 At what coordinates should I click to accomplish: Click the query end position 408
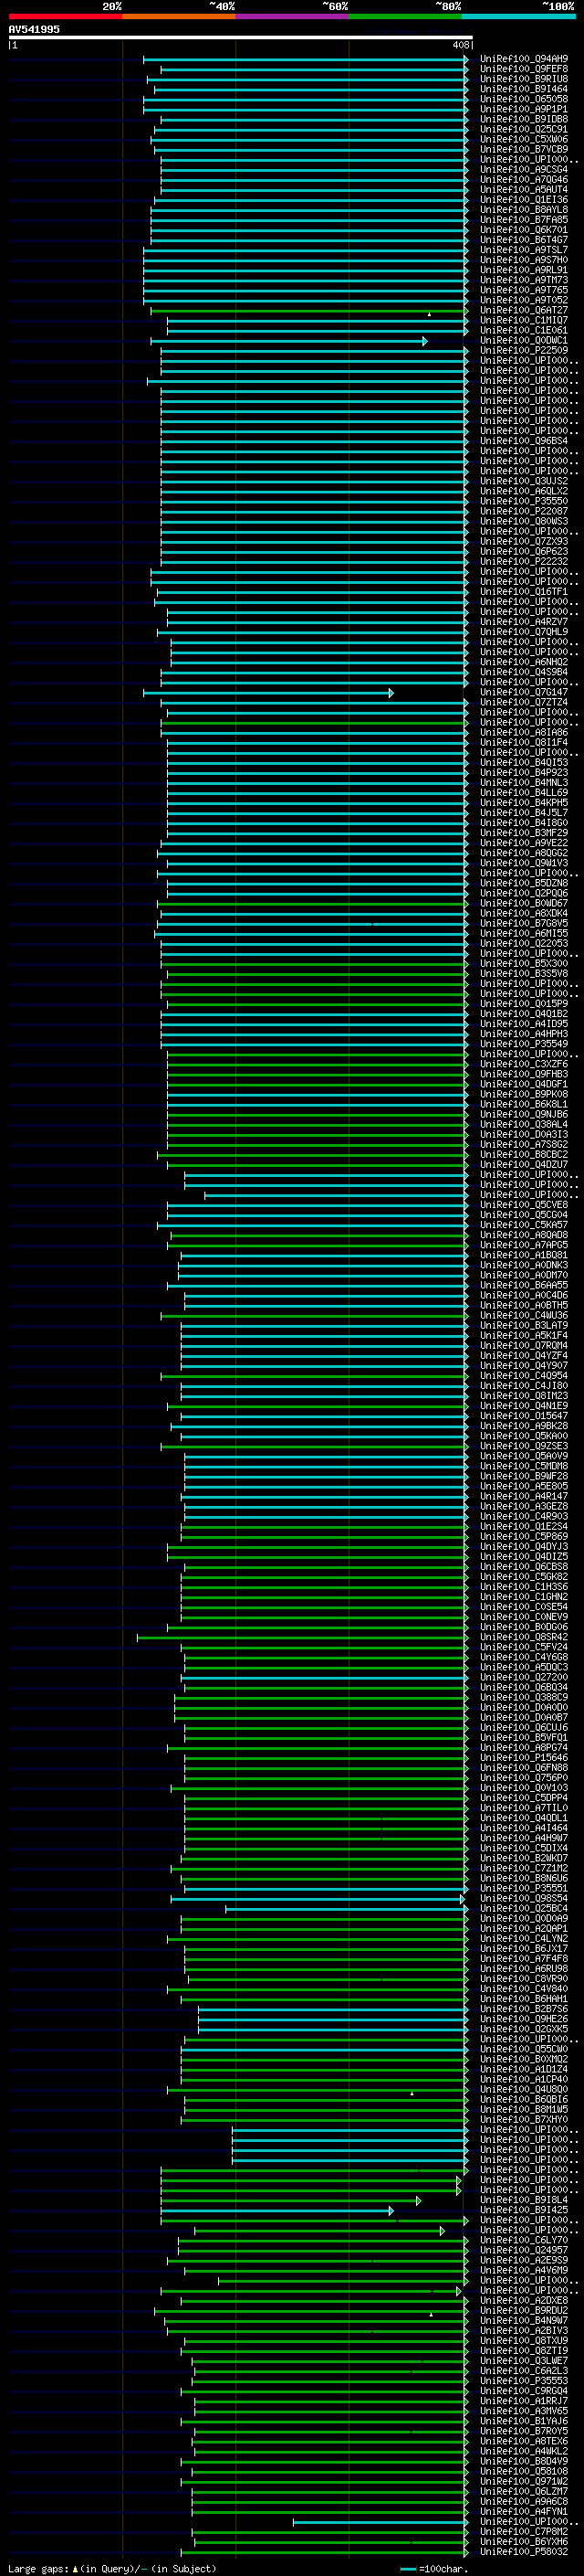(x=460, y=45)
